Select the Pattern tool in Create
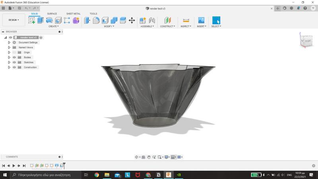 (67, 20)
